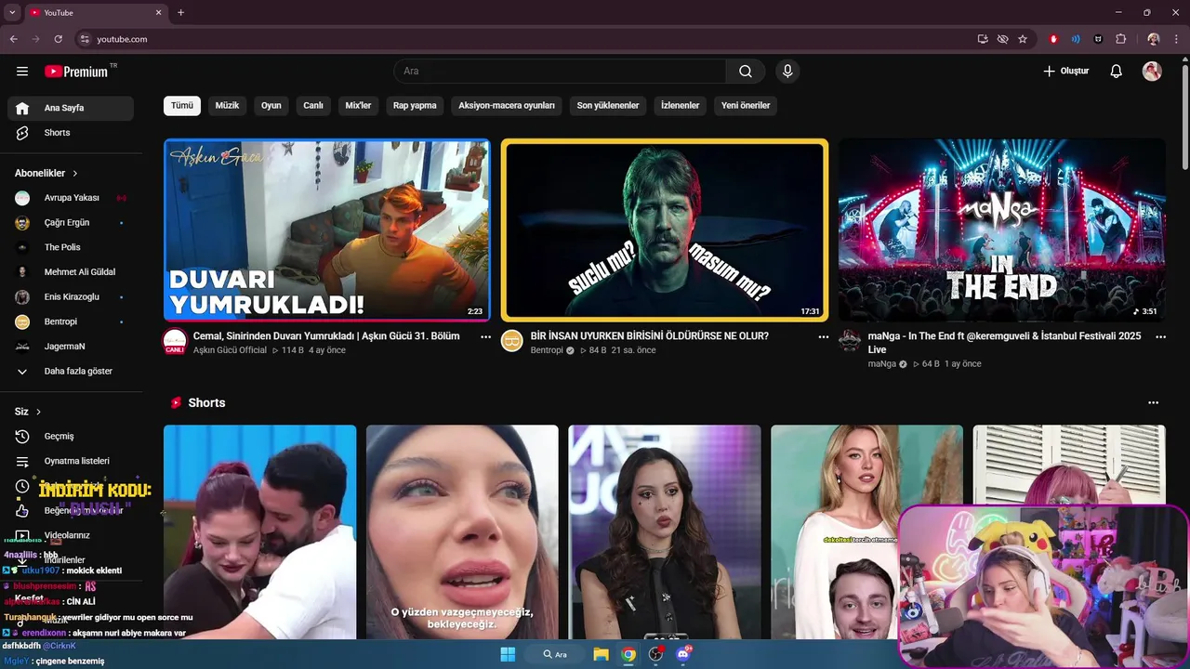Expand Daha fazla göster subscriptions
The width and height of the screenshot is (1190, 669).
(x=71, y=371)
